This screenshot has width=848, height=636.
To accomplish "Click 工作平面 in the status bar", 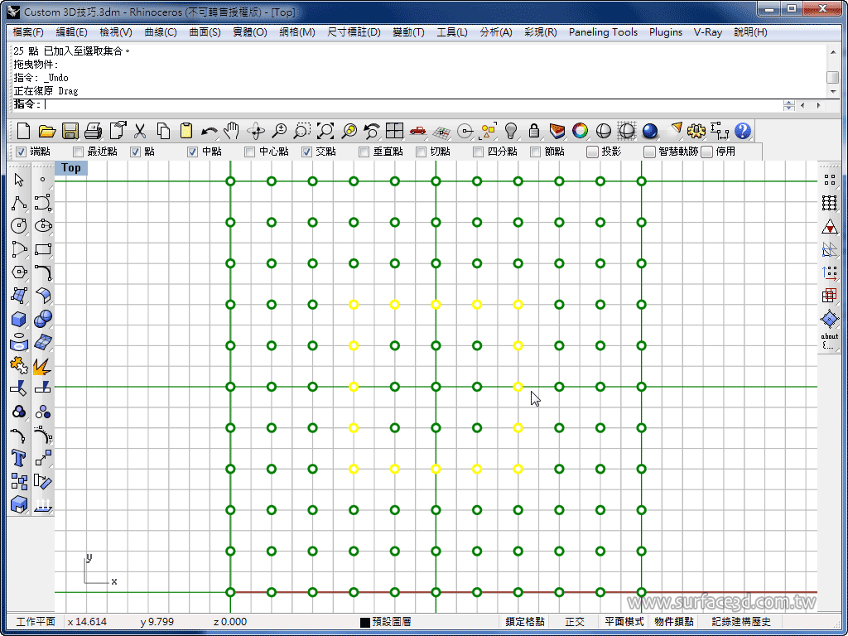I will (36, 622).
